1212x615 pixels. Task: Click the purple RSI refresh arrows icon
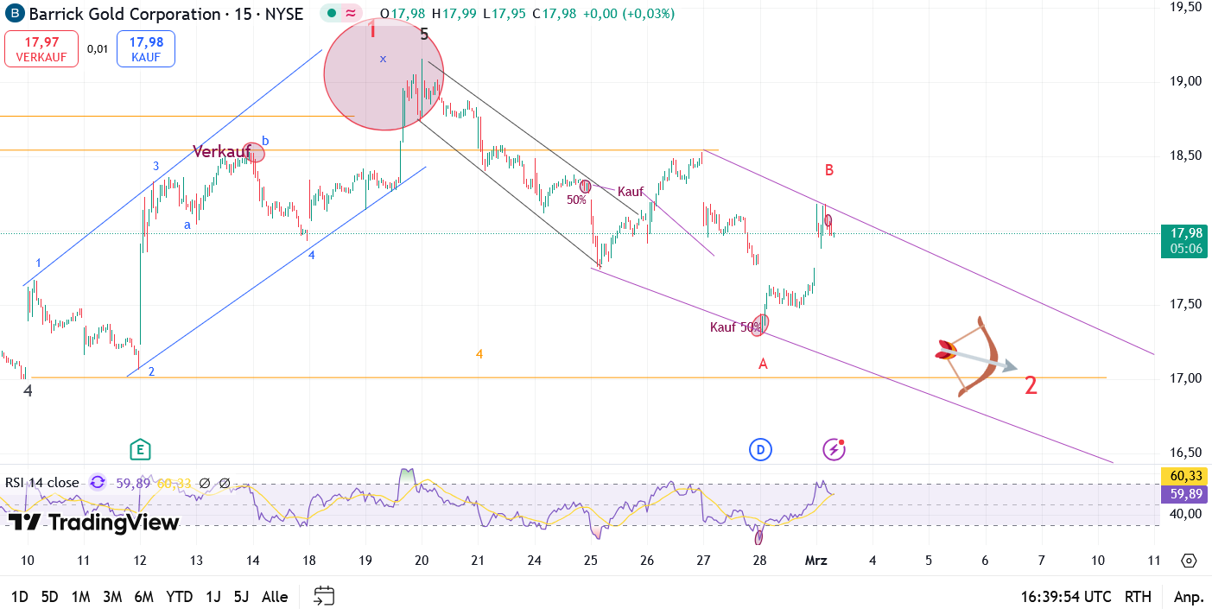click(x=98, y=483)
